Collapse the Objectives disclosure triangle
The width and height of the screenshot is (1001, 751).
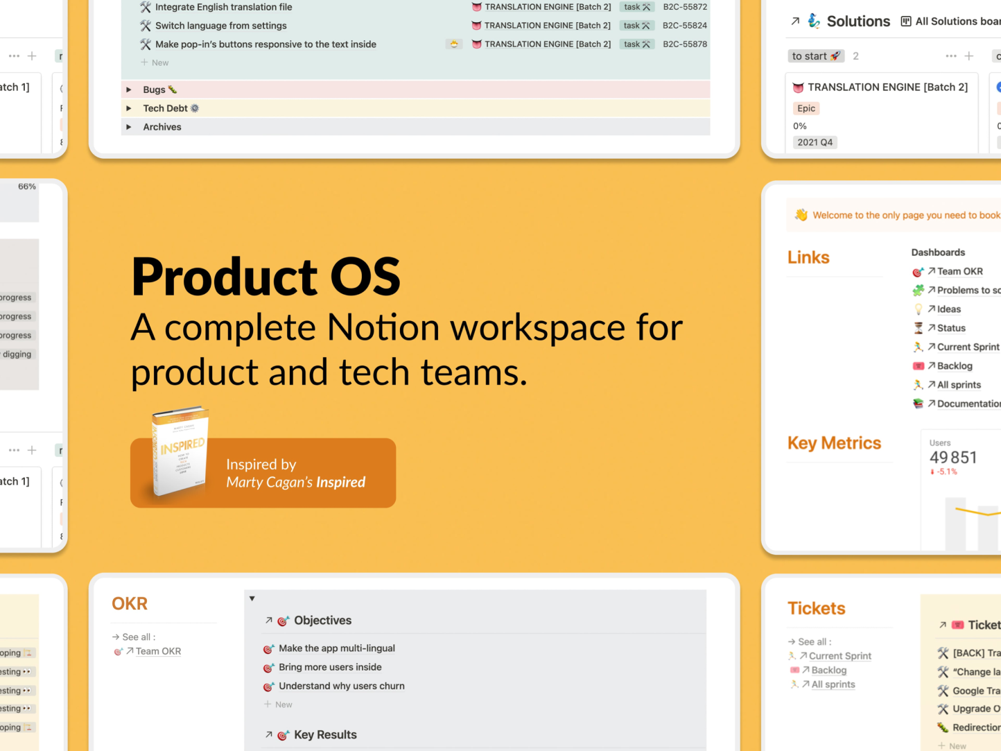pyautogui.click(x=252, y=598)
